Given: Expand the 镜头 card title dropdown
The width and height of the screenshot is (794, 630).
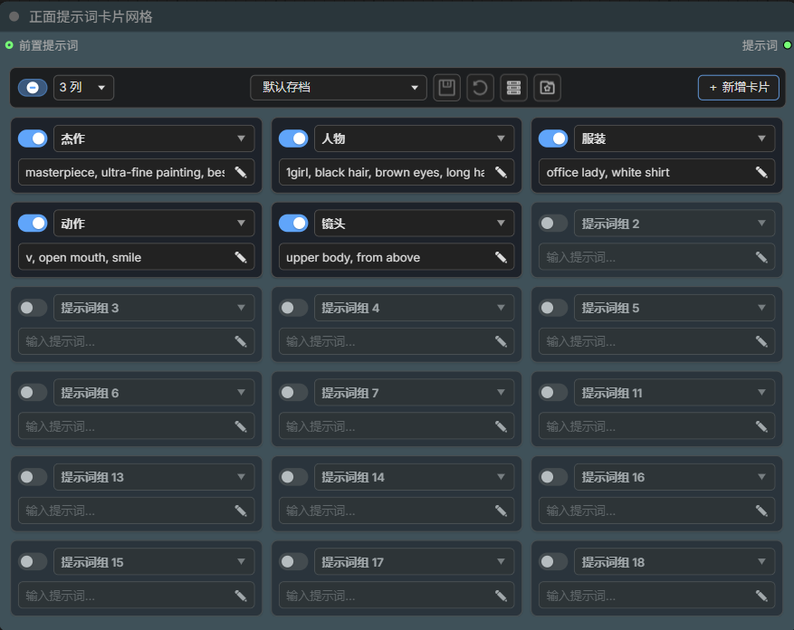Looking at the screenshot, I should pyautogui.click(x=415, y=223).
